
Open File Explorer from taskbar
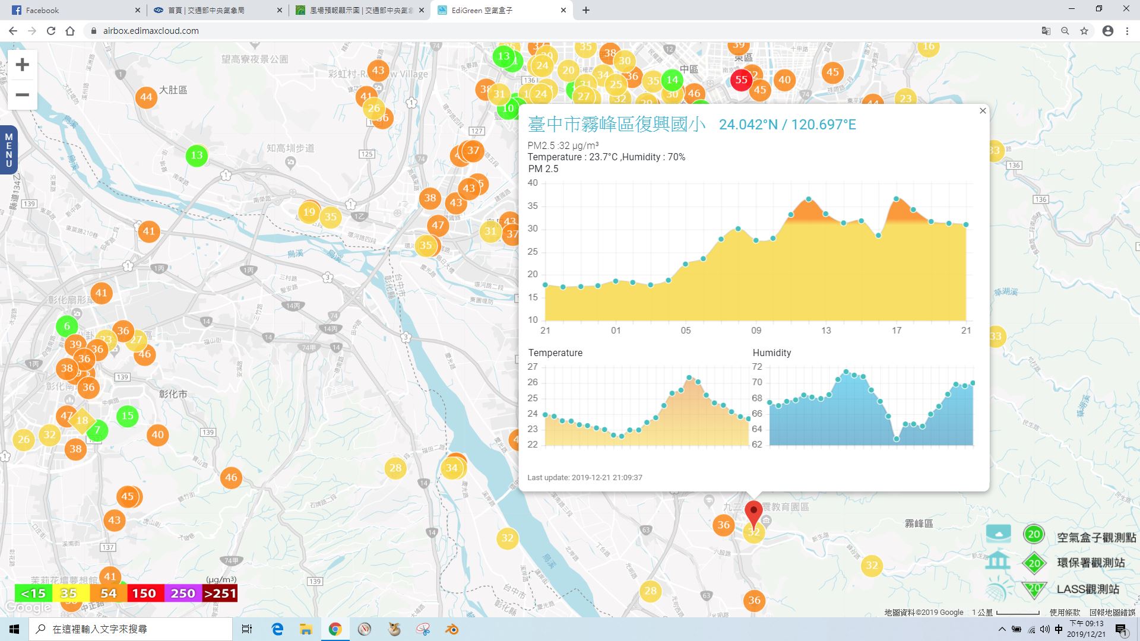pyautogui.click(x=306, y=629)
